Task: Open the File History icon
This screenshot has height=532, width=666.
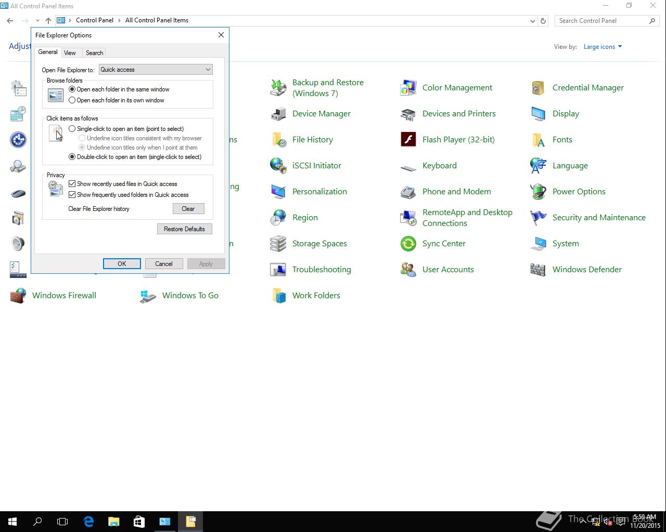Action: (x=278, y=140)
